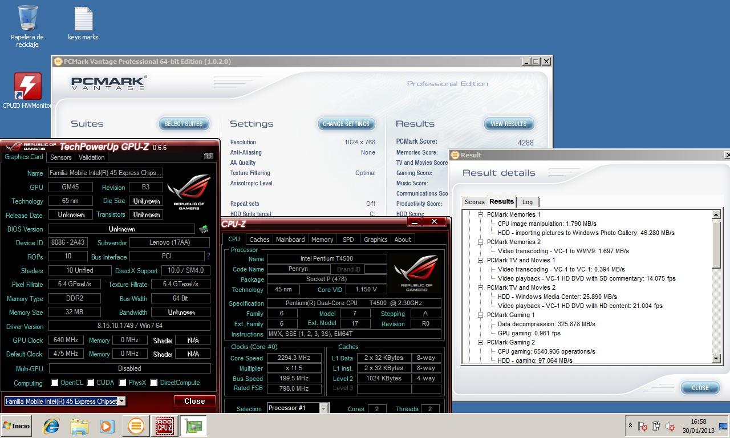Switch to Log tab in Result details
Image resolution: width=730 pixels, height=438 pixels.
click(x=528, y=202)
